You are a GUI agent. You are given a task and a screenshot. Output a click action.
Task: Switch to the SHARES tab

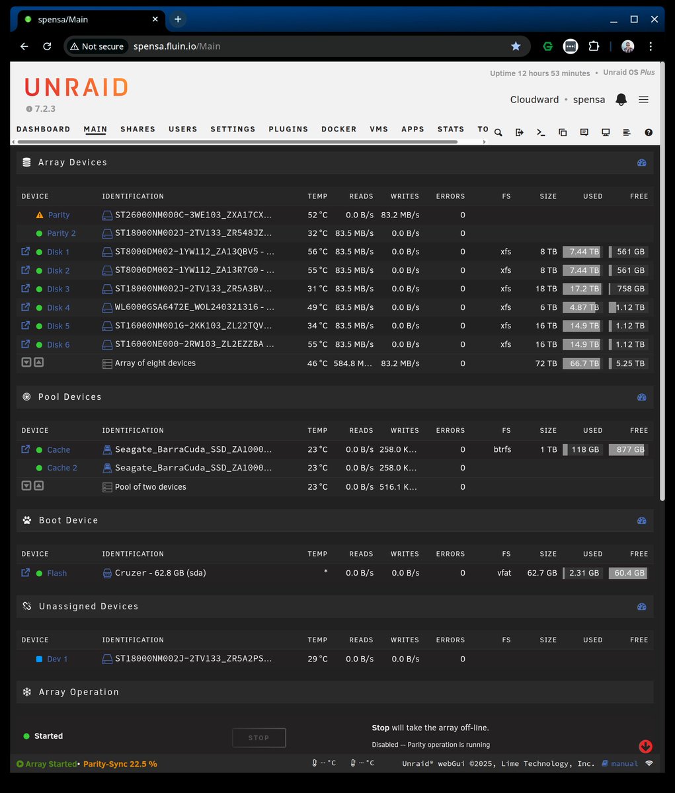[x=138, y=129]
